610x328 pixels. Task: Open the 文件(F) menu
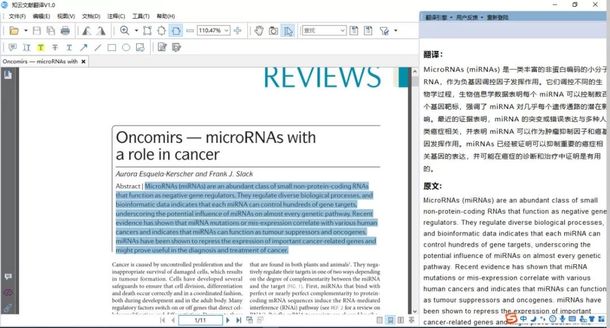pyautogui.click(x=17, y=16)
